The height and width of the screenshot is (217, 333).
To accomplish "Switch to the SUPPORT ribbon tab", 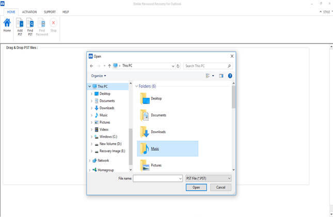I will click(x=50, y=11).
